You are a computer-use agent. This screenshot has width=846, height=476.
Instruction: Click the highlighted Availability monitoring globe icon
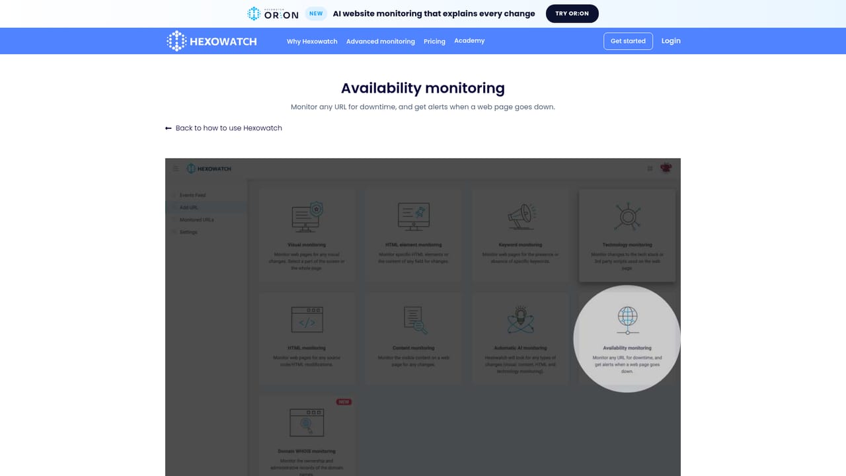pos(627,320)
